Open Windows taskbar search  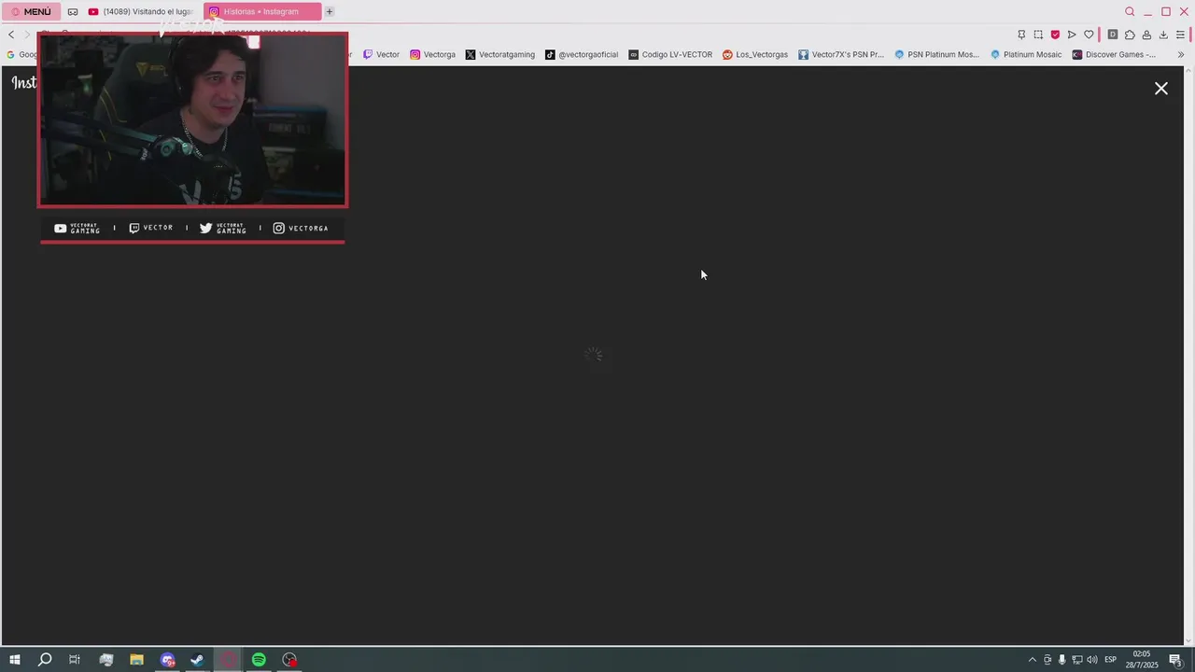(x=45, y=660)
